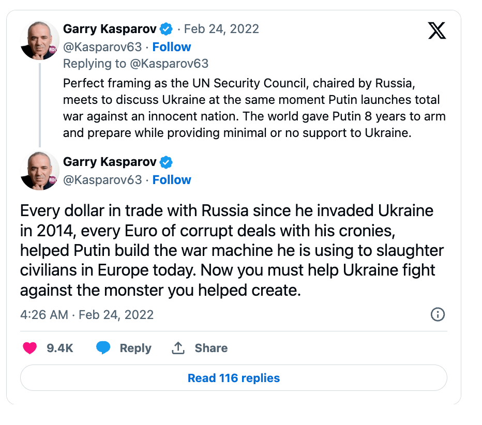The height and width of the screenshot is (425, 482).
Task: Click verified badge on second tweet
Action: (166, 162)
